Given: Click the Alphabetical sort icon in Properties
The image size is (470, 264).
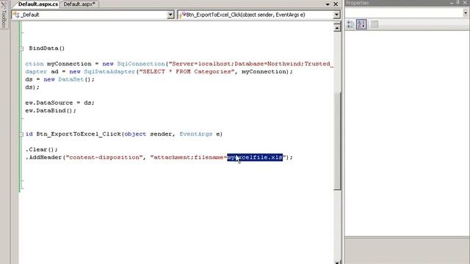Looking at the screenshot, I should [361, 24].
